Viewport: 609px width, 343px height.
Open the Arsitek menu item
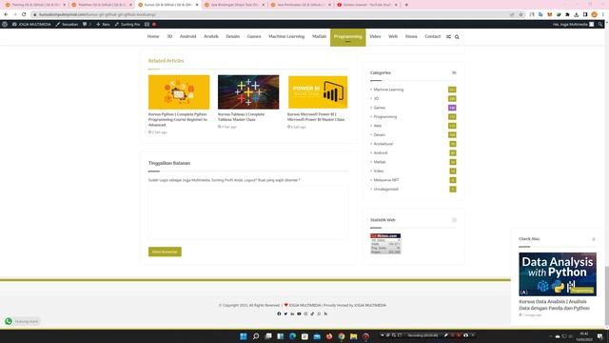click(x=211, y=36)
